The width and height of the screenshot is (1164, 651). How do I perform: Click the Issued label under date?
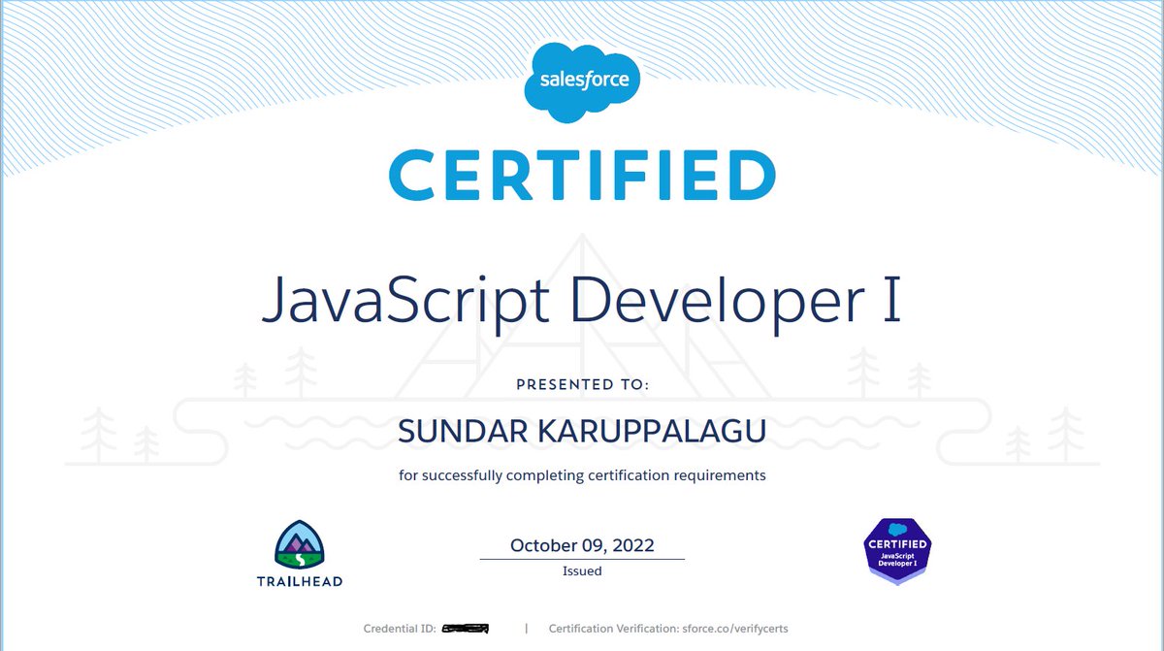(x=582, y=571)
